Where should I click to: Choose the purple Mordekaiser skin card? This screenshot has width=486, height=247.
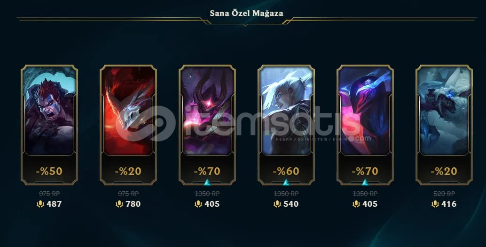click(x=207, y=125)
